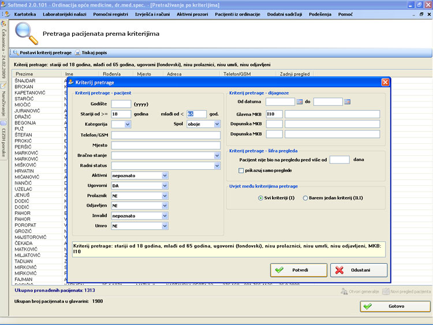Expand the Ugovorni dropdown list

pos(165,186)
